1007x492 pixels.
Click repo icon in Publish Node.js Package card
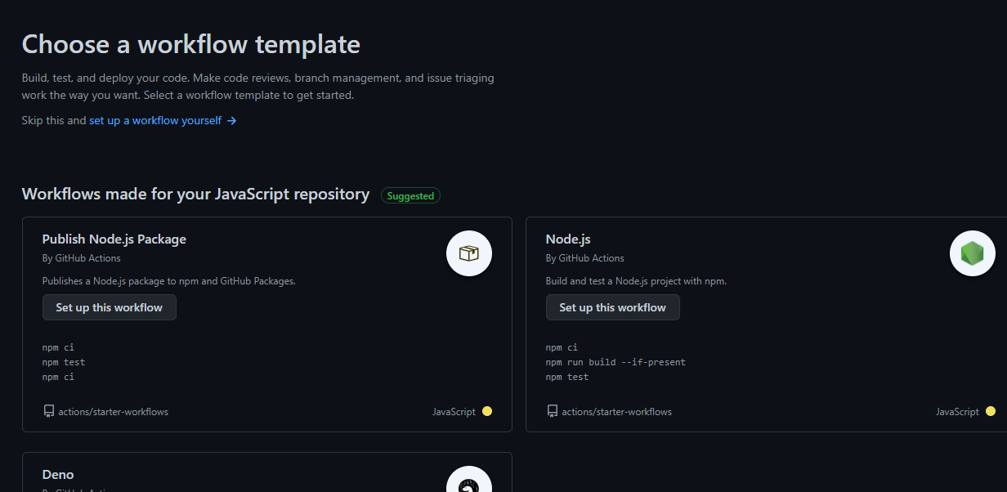pos(48,411)
